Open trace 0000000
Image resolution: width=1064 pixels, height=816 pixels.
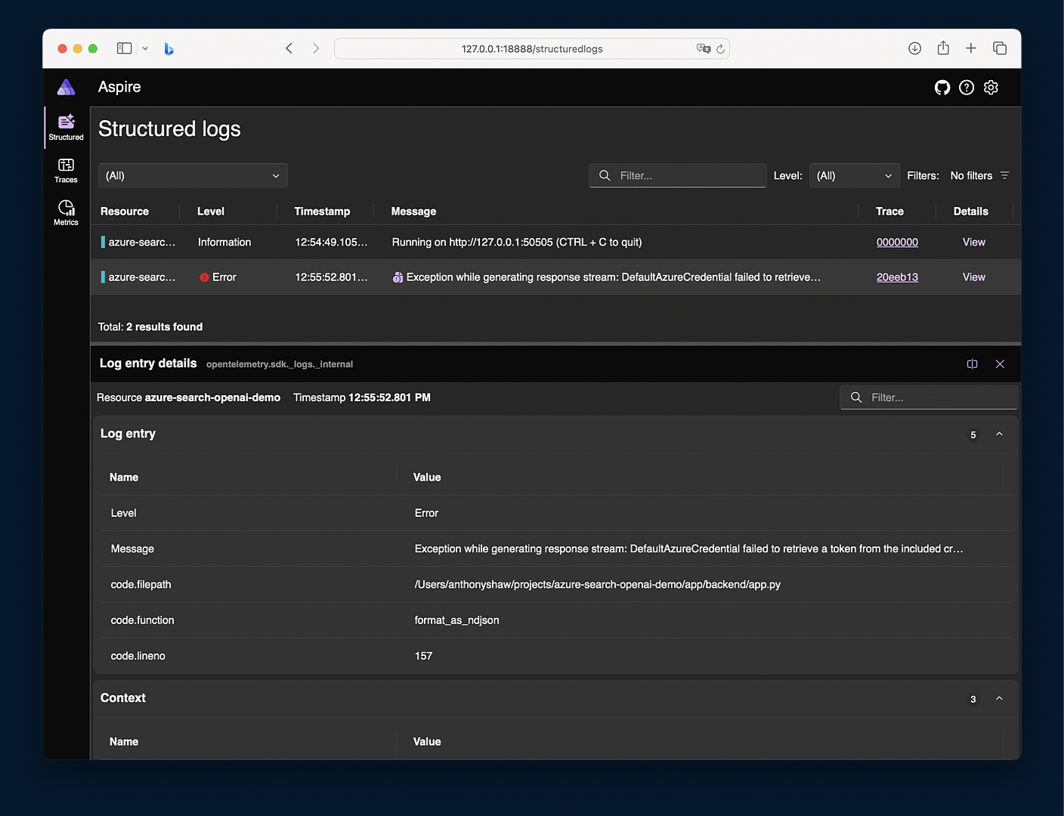(x=897, y=242)
